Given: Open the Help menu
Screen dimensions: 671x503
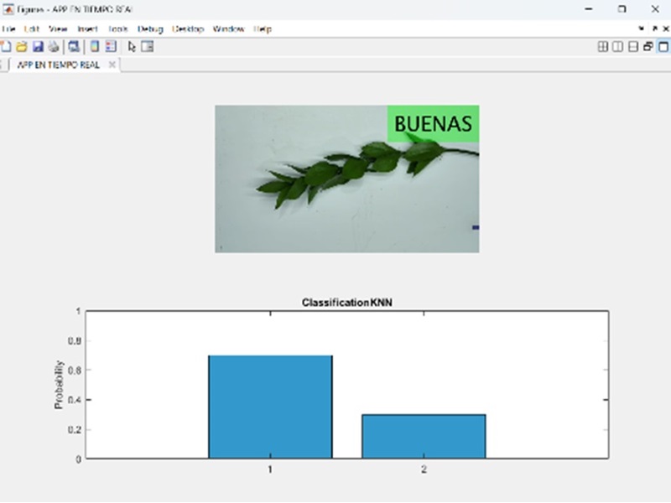Looking at the screenshot, I should pos(263,29).
